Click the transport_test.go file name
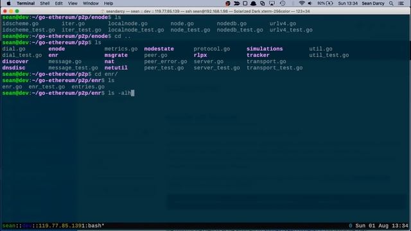The image size is (411, 231). [274, 67]
